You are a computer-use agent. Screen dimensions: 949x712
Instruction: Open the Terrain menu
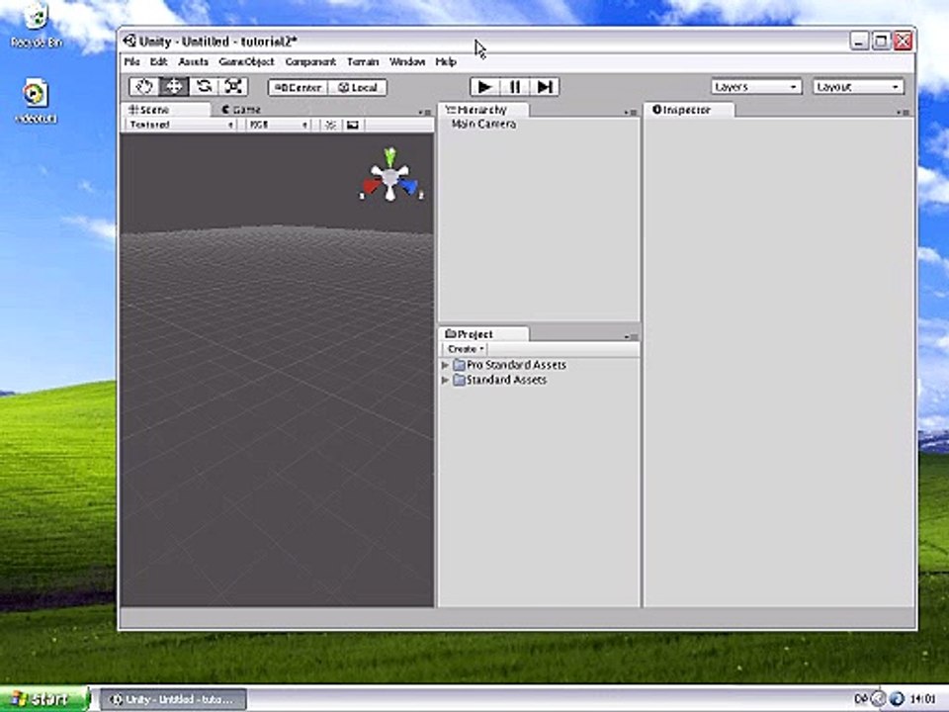coord(363,61)
